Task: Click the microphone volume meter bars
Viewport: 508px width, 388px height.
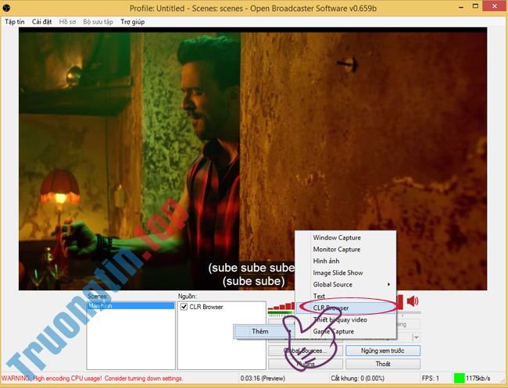Action: tap(281, 306)
